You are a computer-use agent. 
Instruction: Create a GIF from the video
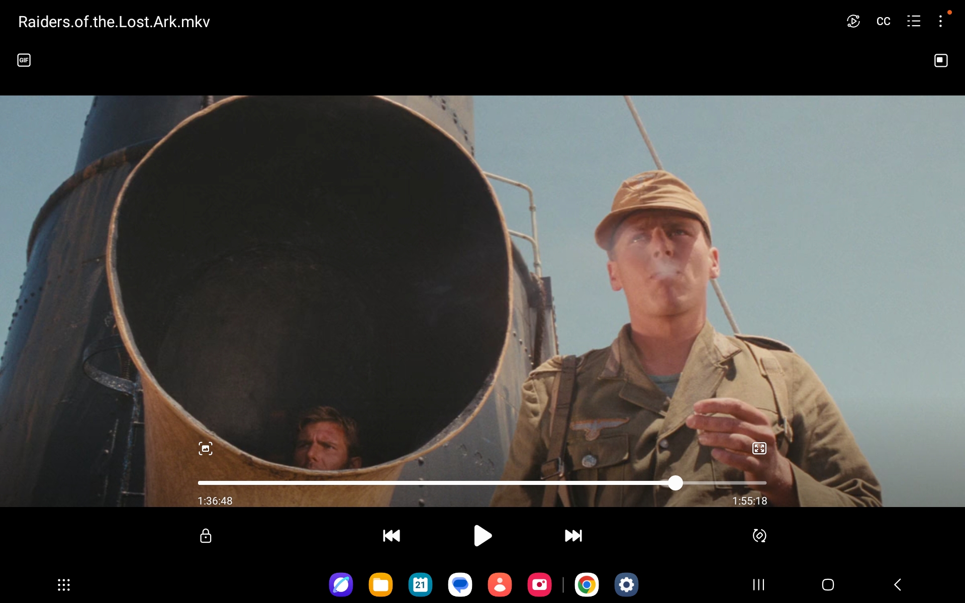pyautogui.click(x=24, y=60)
